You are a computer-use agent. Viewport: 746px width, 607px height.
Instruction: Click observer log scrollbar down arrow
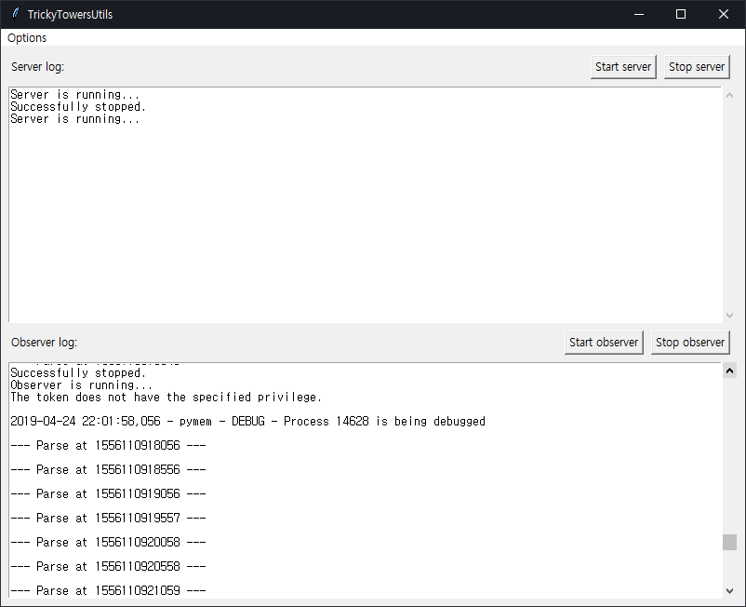point(729,591)
